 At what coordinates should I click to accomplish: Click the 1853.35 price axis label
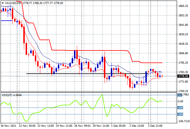183,15
